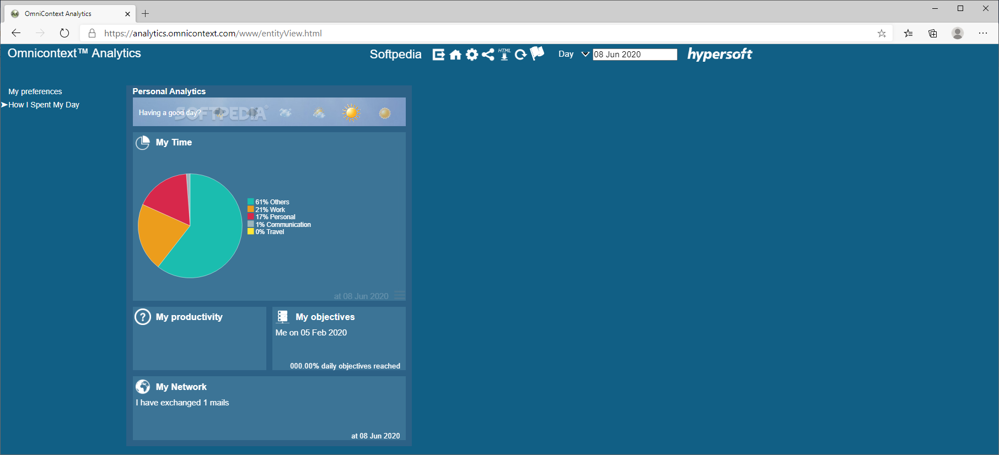The width and height of the screenshot is (999, 455).
Task: Add page to favorites star
Action: coord(882,33)
